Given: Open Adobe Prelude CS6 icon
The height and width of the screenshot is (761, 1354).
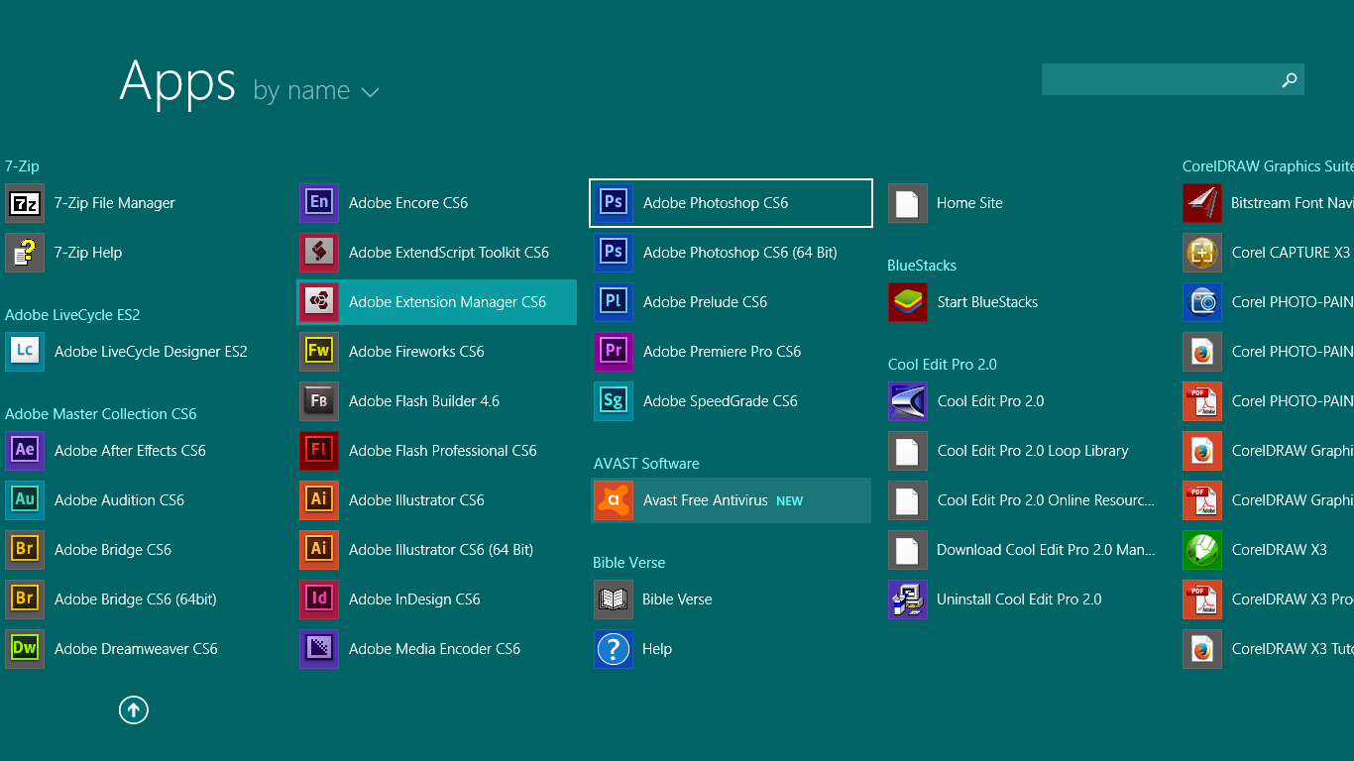Looking at the screenshot, I should [x=614, y=302].
